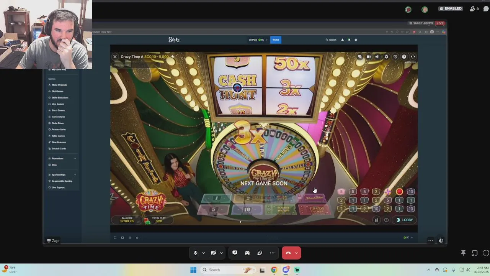This screenshot has width=490, height=276.
Task: Place a bet on the 1 spot
Action: (217, 198)
